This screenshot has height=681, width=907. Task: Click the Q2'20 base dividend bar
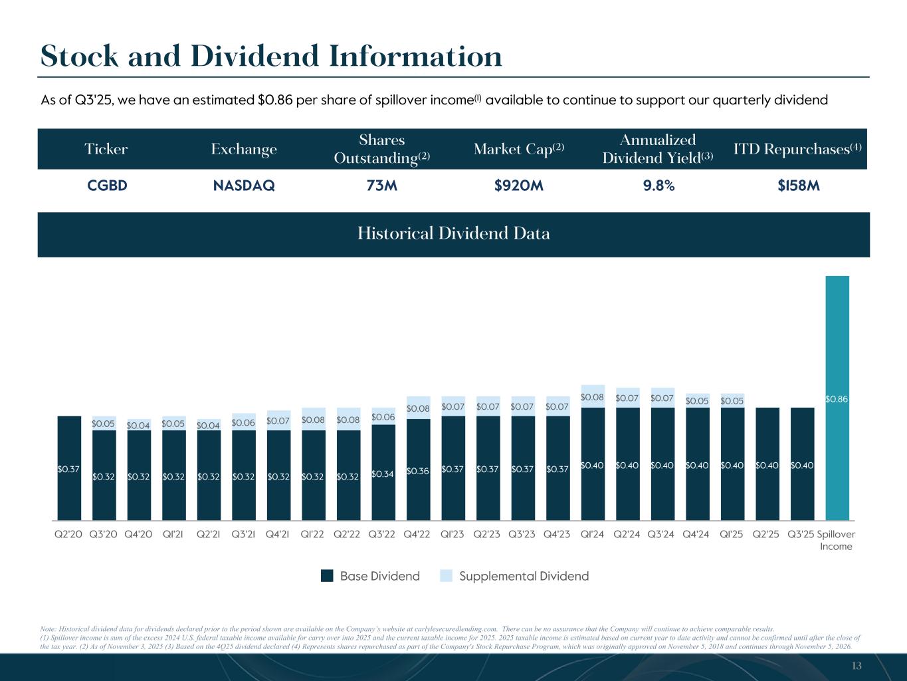point(69,468)
